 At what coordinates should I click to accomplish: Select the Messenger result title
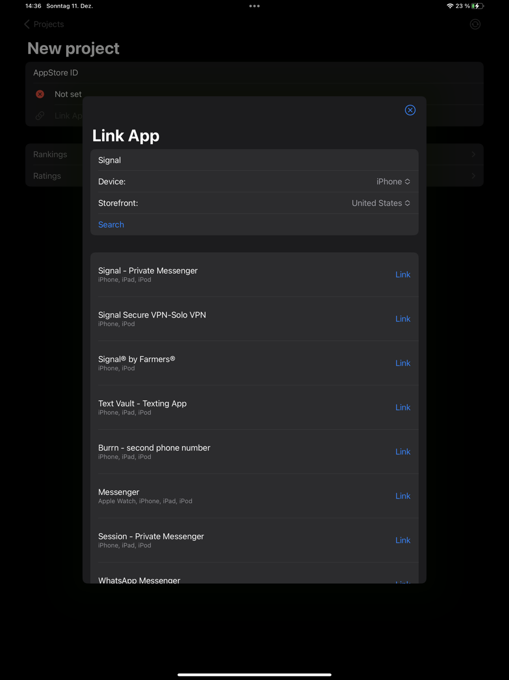pyautogui.click(x=119, y=492)
